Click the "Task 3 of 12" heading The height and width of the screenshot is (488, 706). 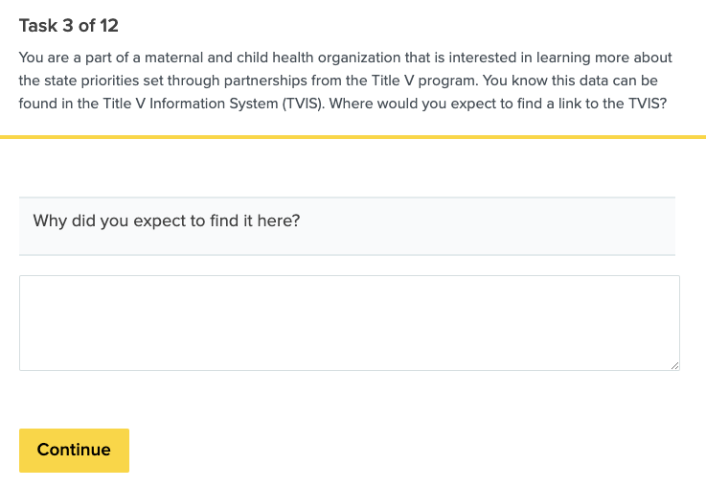(68, 25)
